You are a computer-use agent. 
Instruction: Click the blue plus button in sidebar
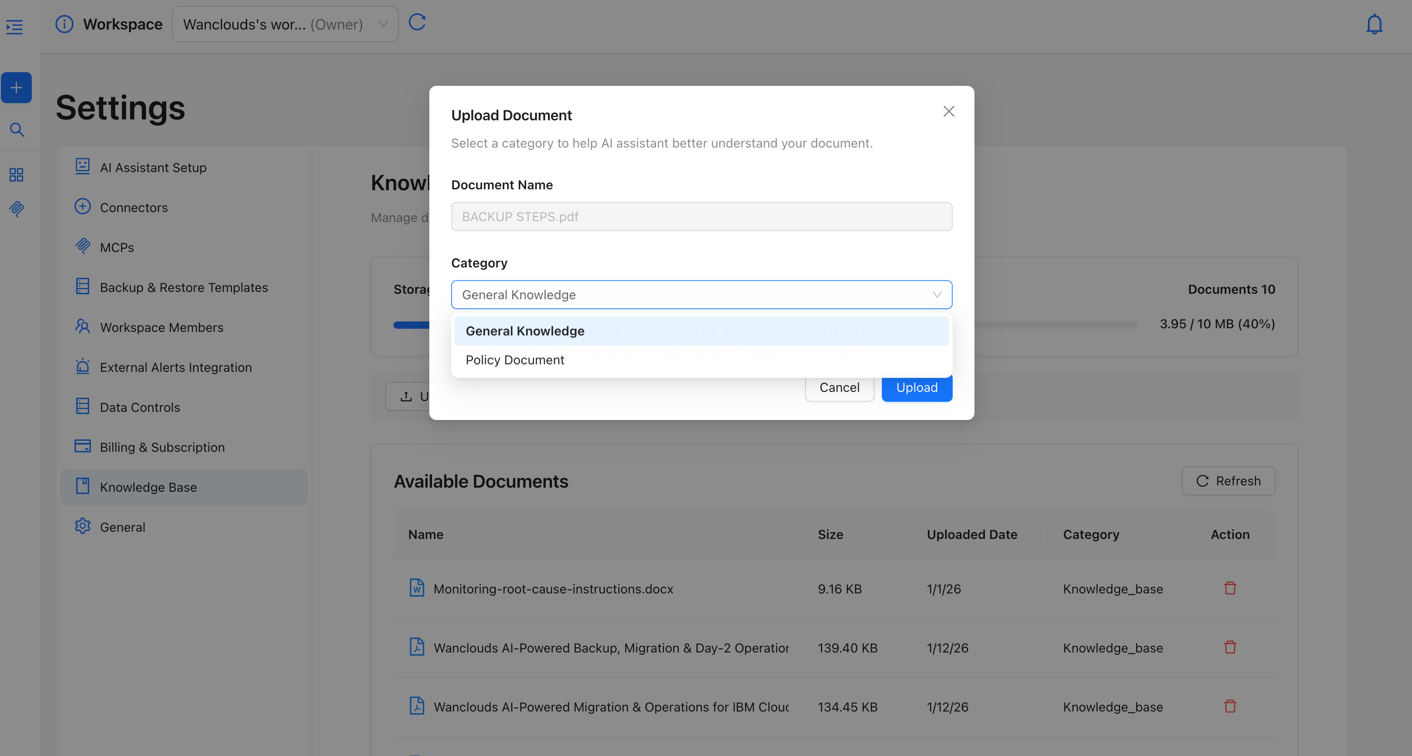pos(16,88)
